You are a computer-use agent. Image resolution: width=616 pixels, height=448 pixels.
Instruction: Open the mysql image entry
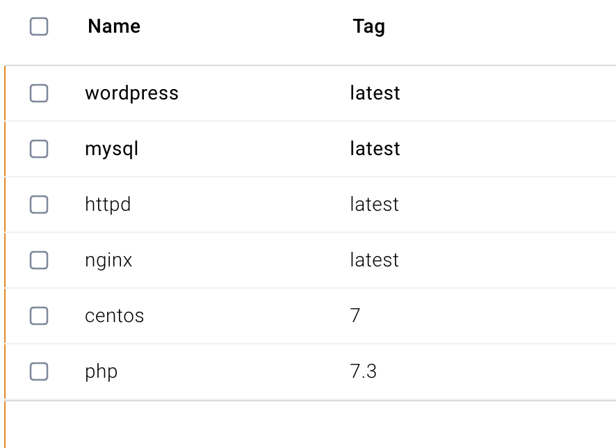[111, 149]
